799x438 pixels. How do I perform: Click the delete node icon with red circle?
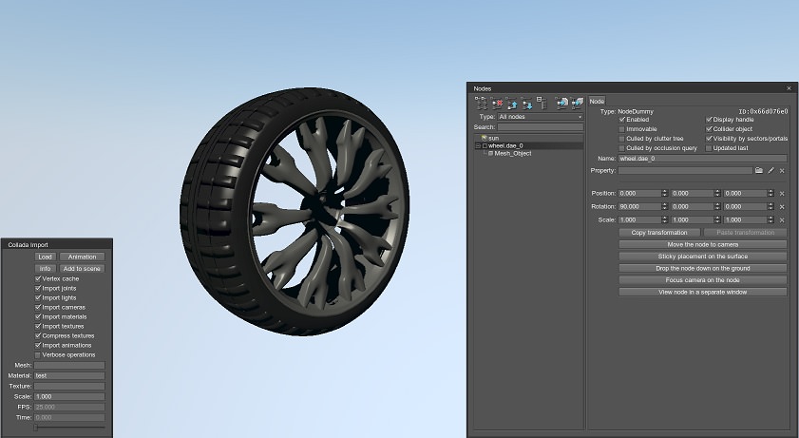[x=497, y=103]
